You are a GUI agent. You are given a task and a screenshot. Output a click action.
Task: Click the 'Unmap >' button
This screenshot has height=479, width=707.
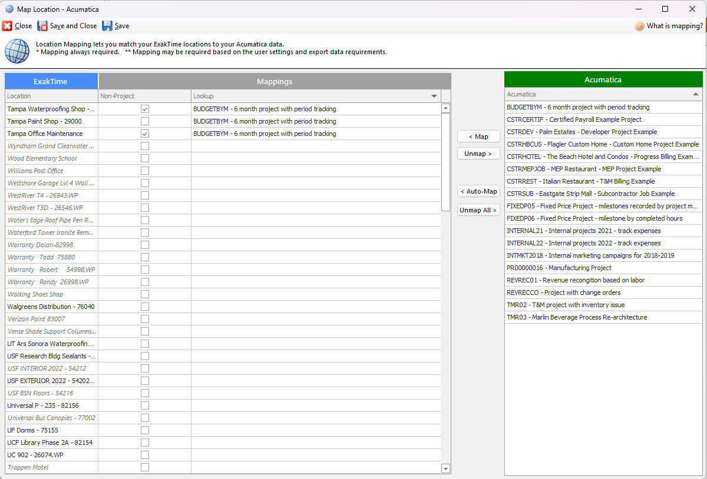[478, 154]
